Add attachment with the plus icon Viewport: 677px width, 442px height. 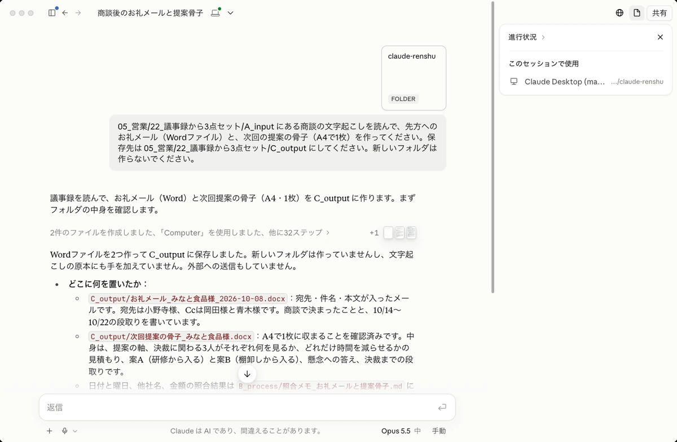coord(50,431)
